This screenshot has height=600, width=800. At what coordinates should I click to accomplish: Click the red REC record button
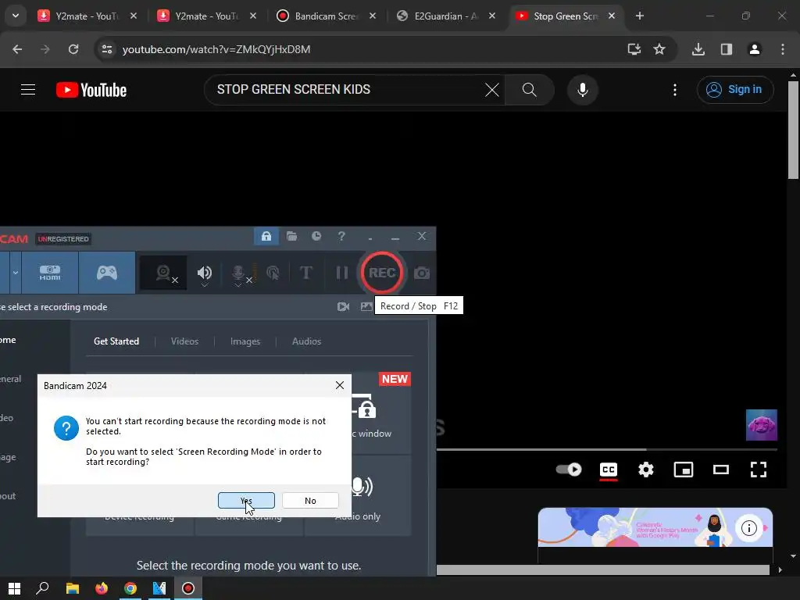tap(381, 273)
